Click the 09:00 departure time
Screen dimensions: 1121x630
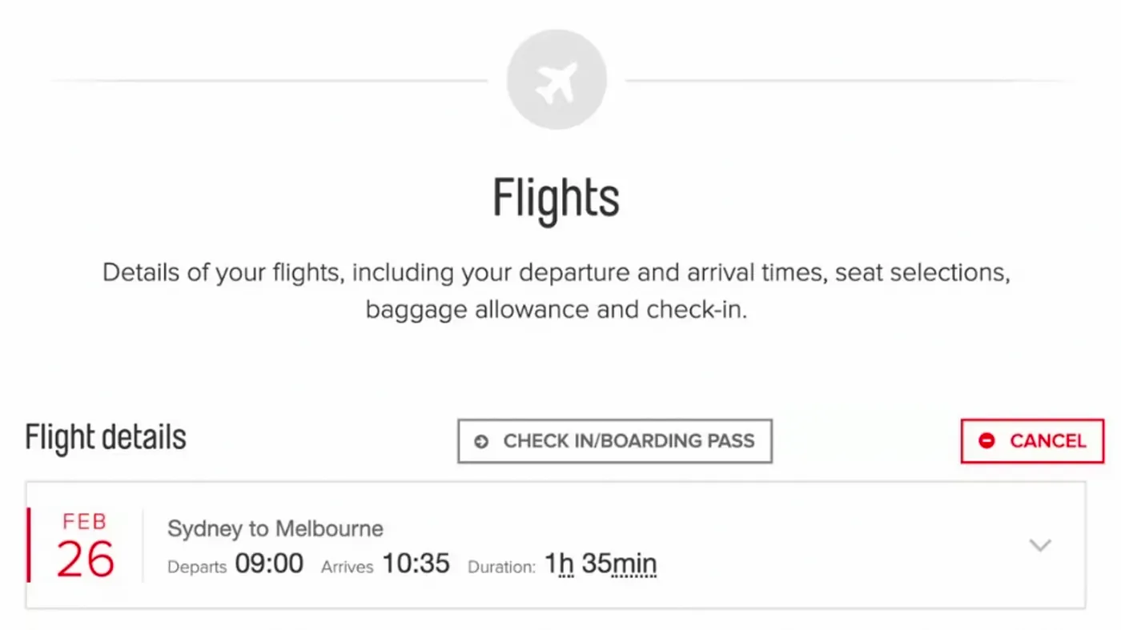(x=271, y=564)
